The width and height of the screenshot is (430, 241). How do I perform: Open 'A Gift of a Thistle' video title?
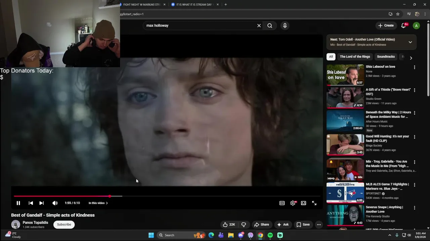(388, 92)
